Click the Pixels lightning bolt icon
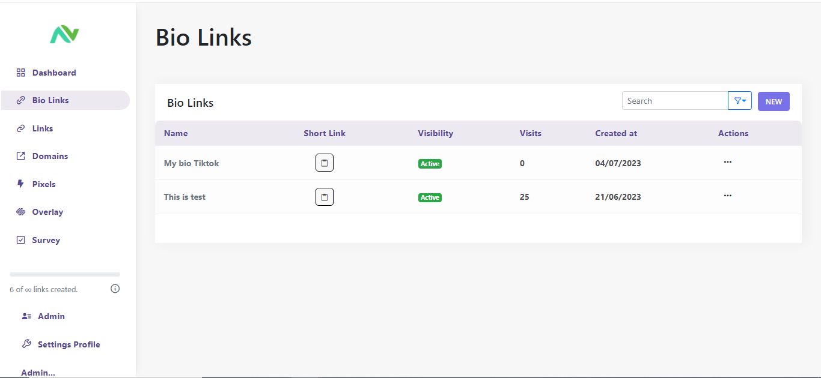 point(20,184)
